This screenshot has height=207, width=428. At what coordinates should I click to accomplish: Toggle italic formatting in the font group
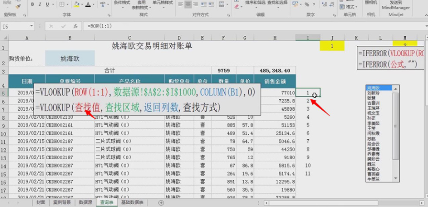tap(40, 4)
